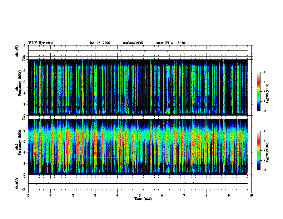Click the ch.2 frequency tick label "2"
This screenshot has height=219, width=283.
point(25,164)
